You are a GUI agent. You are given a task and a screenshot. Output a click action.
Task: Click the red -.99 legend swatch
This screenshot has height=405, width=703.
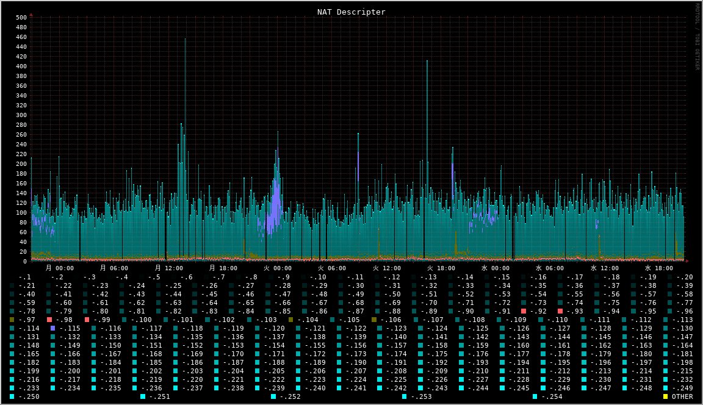87,320
